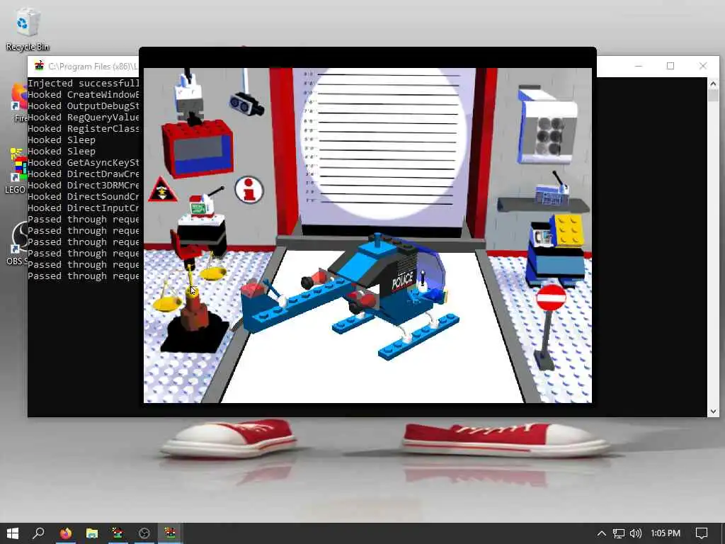Close the console window
725x544 pixels.
[x=703, y=66]
